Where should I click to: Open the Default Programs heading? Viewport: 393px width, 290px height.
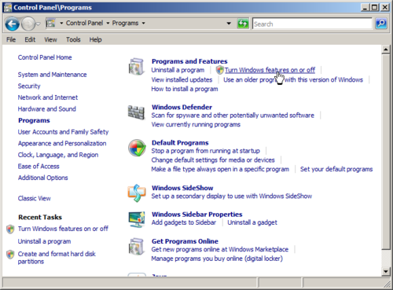pos(180,143)
